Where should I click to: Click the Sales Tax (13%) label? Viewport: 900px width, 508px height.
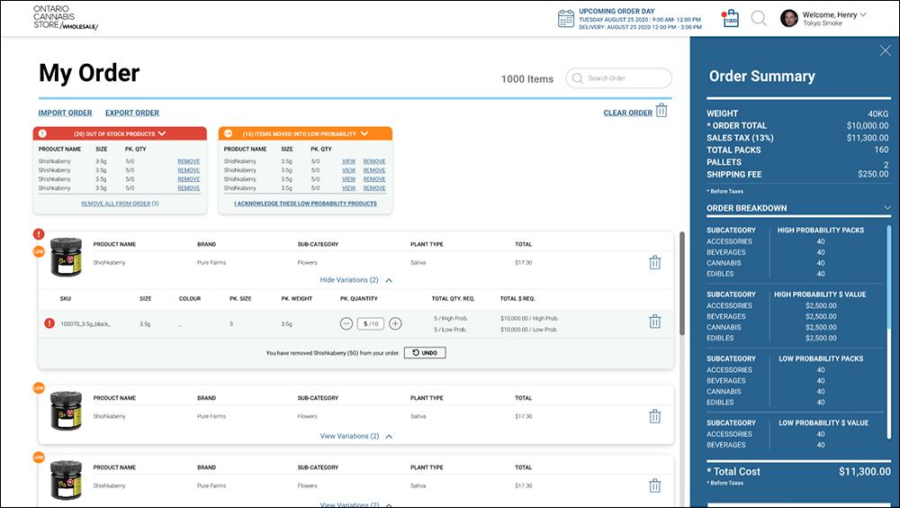click(x=740, y=138)
